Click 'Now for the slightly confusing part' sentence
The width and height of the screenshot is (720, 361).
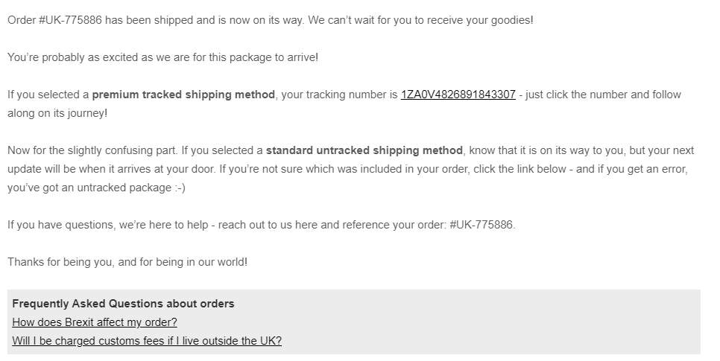pyautogui.click(x=92, y=150)
